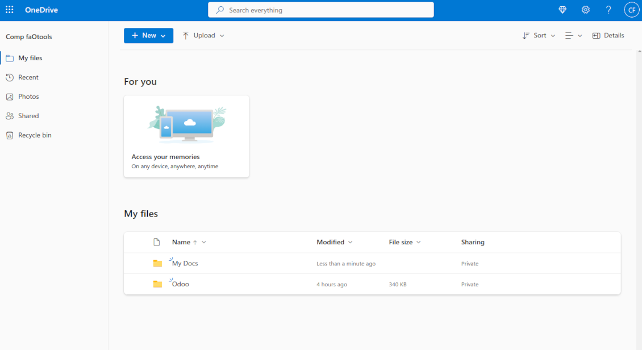Click the ascending sort arrow beside Name
Screen dimensions: 642x350
point(195,243)
